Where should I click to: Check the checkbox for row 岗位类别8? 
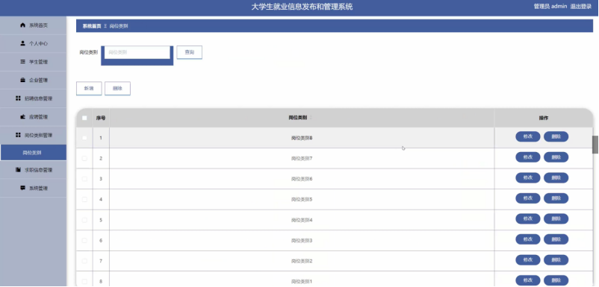[x=84, y=138]
